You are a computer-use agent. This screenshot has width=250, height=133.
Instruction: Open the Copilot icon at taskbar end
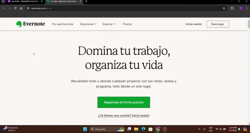tap(245, 129)
